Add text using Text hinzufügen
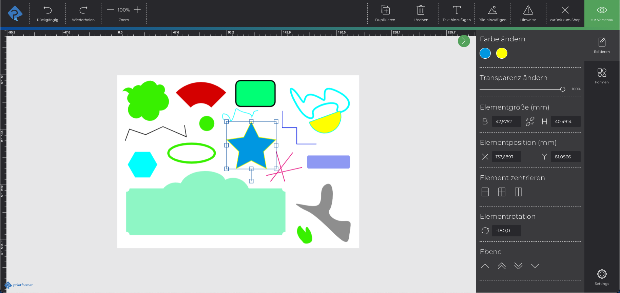This screenshot has width=620, height=293. pyautogui.click(x=457, y=11)
